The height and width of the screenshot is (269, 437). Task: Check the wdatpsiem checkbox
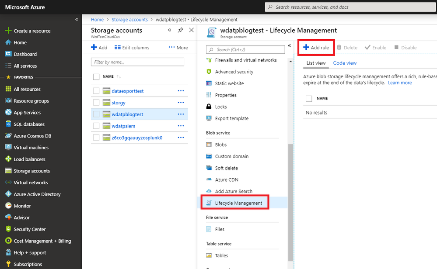click(x=96, y=126)
